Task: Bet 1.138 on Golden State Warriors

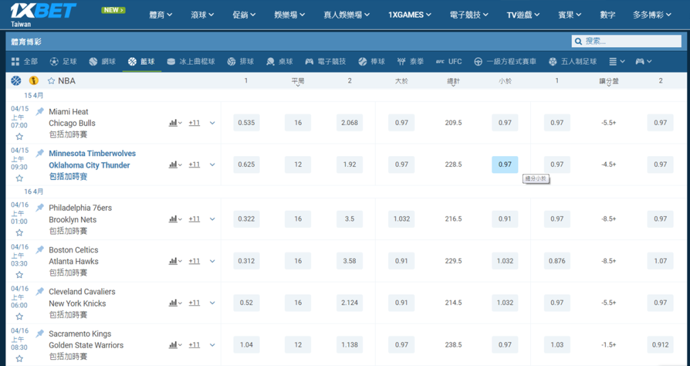Action: (350, 345)
